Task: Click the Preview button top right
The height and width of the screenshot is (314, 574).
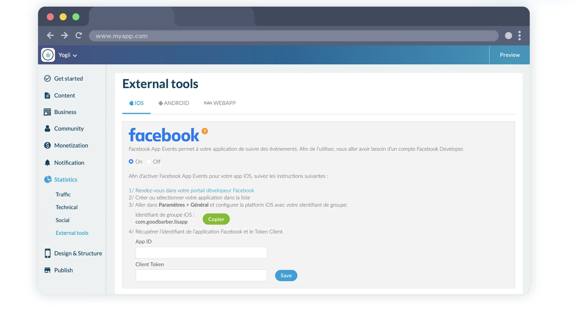Action: (509, 55)
